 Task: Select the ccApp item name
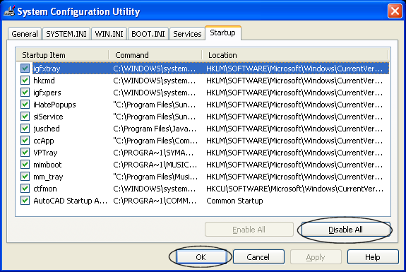[44, 141]
